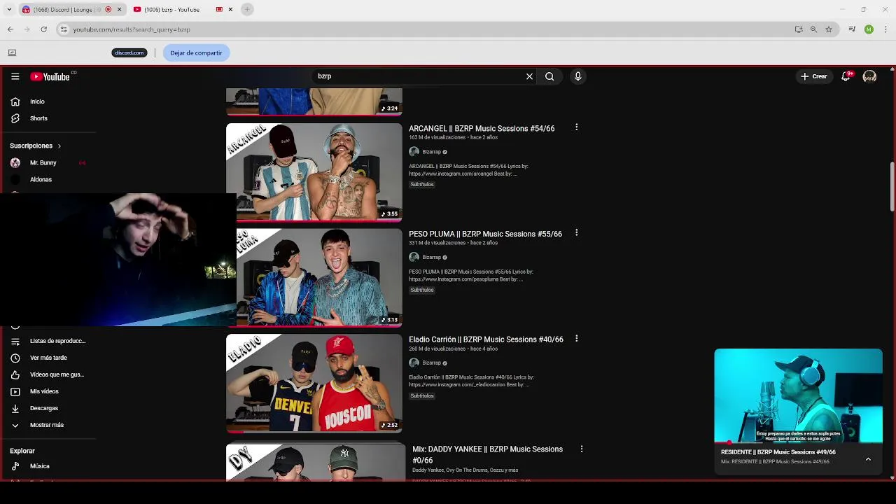
Task: Click the DADDY YANKEE mix thumbnail
Action: point(314,462)
